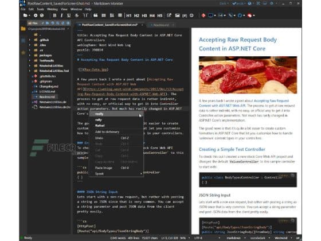This screenshot has width=321, height=241.
Task: Open the Window menu
Action: click(76, 9)
